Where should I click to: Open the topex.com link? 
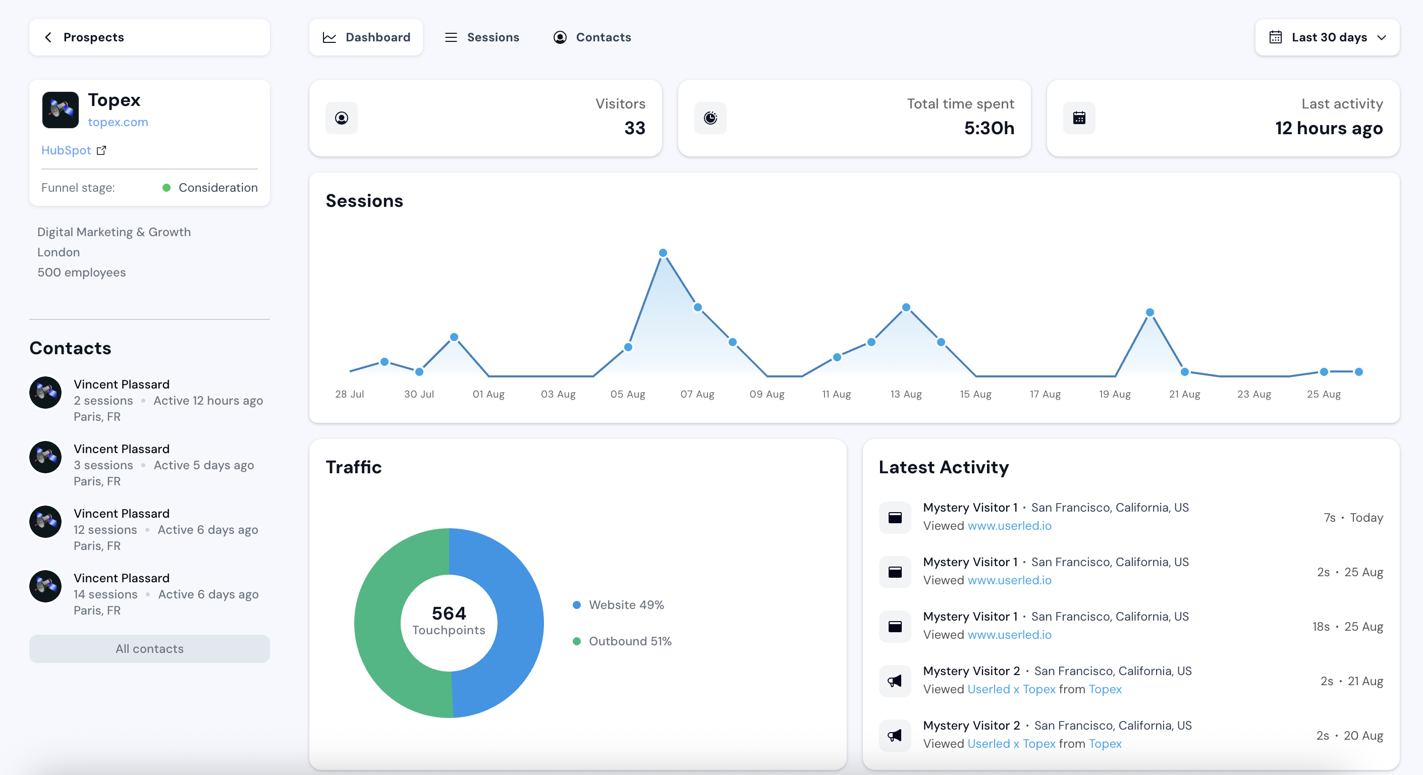pyautogui.click(x=118, y=122)
